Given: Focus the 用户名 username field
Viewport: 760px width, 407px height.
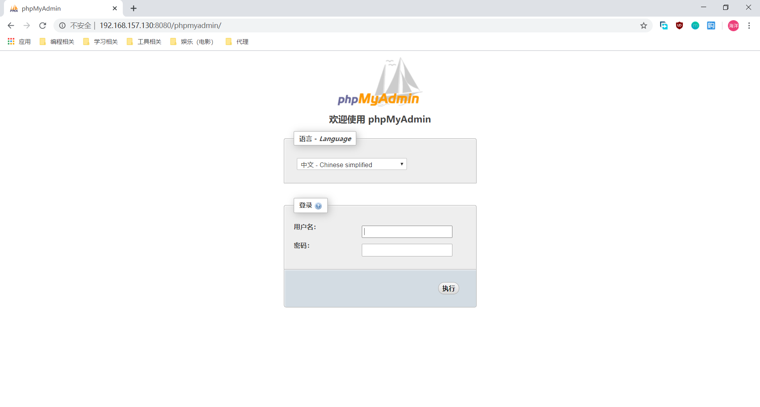Looking at the screenshot, I should (x=407, y=232).
